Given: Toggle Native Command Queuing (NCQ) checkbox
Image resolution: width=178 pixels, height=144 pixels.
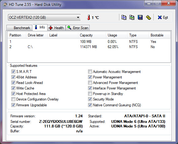Looking at the screenshot, I should (x=90, y=105).
